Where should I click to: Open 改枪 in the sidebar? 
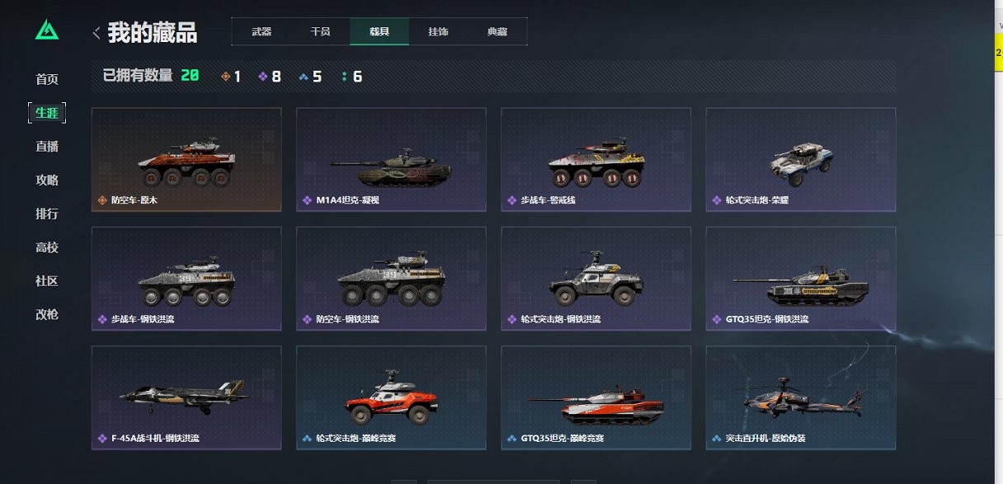[47, 314]
